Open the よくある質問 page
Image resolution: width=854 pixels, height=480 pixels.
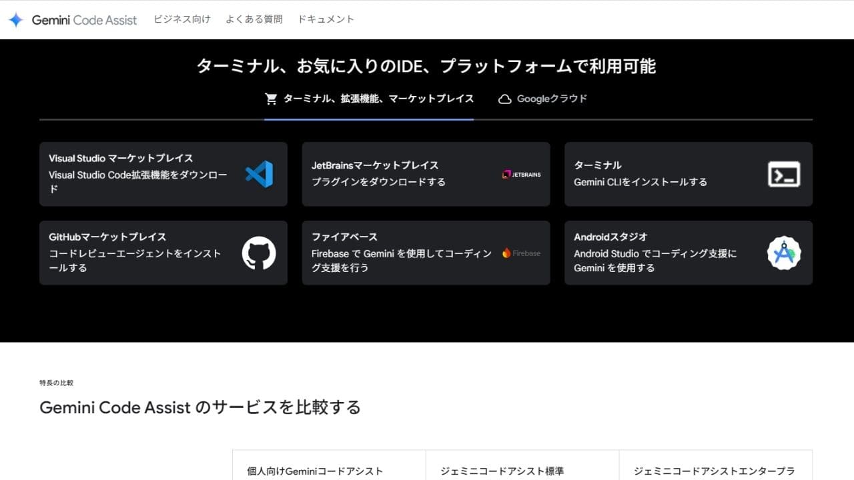tap(256, 19)
